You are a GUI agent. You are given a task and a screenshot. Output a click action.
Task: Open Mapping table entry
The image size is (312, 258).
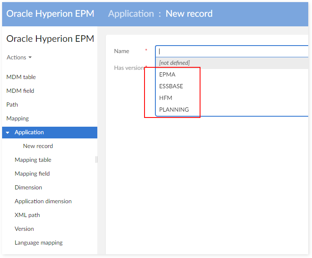tap(33, 160)
